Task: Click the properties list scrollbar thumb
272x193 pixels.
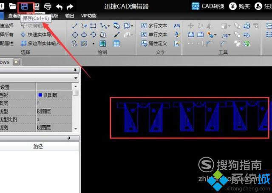Action: tap(76, 93)
